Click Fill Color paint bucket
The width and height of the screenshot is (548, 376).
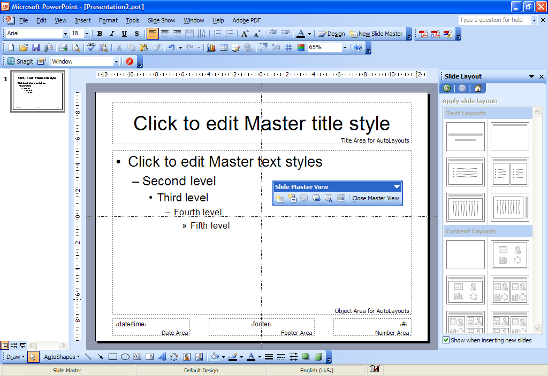point(215,357)
